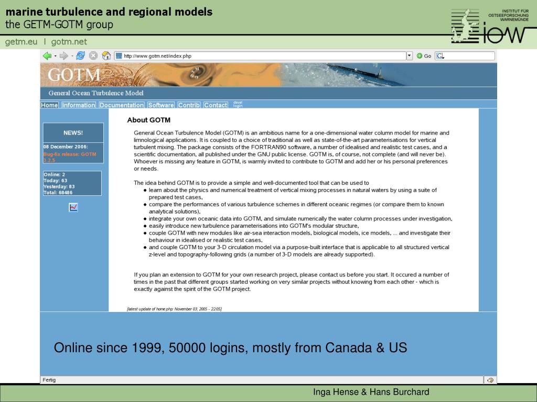This screenshot has height=402, width=537.
Task: Open the Bug-fix release GOTM 3.2.5 link
Action: [70, 157]
